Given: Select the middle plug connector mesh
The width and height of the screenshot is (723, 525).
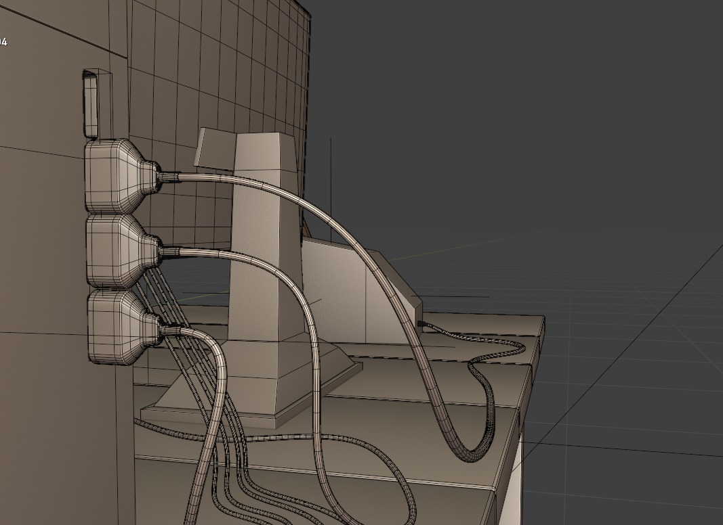Looking at the screenshot, I should coord(122,251).
